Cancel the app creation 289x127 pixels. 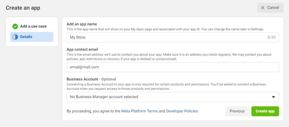(270, 8)
